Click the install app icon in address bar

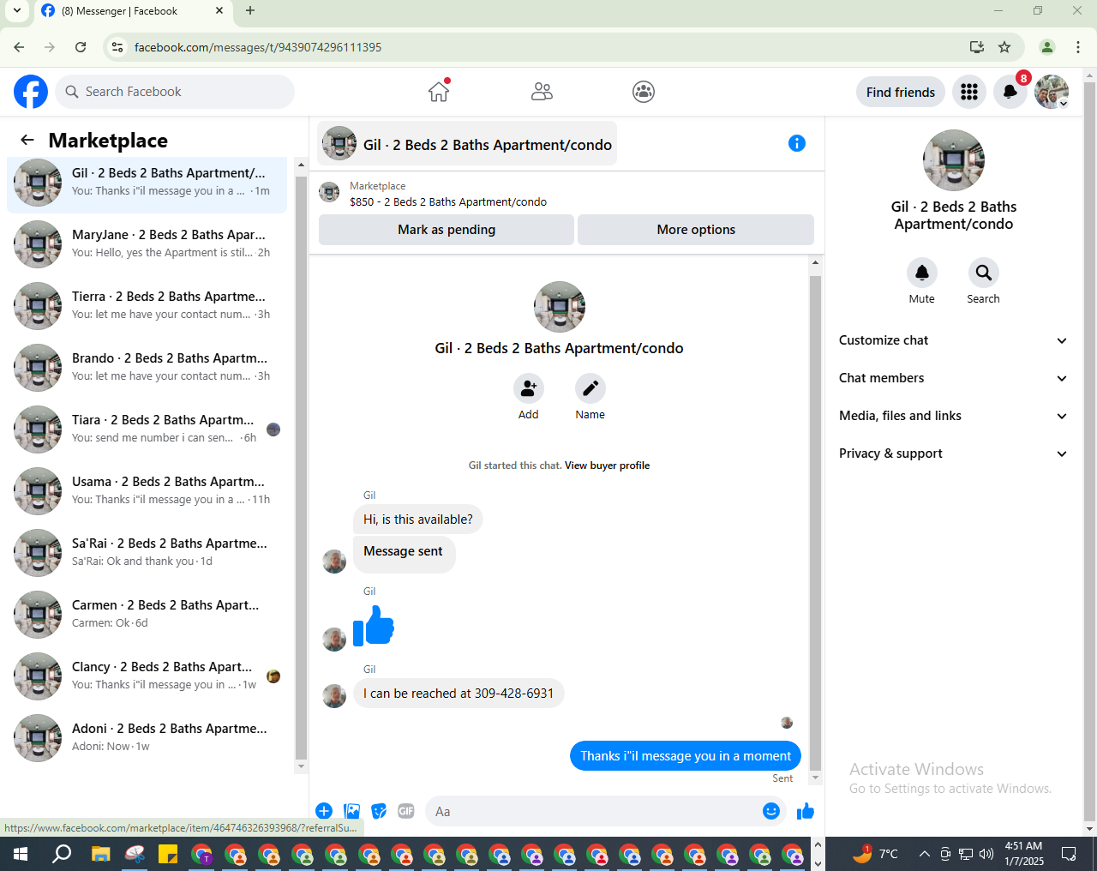click(x=977, y=47)
